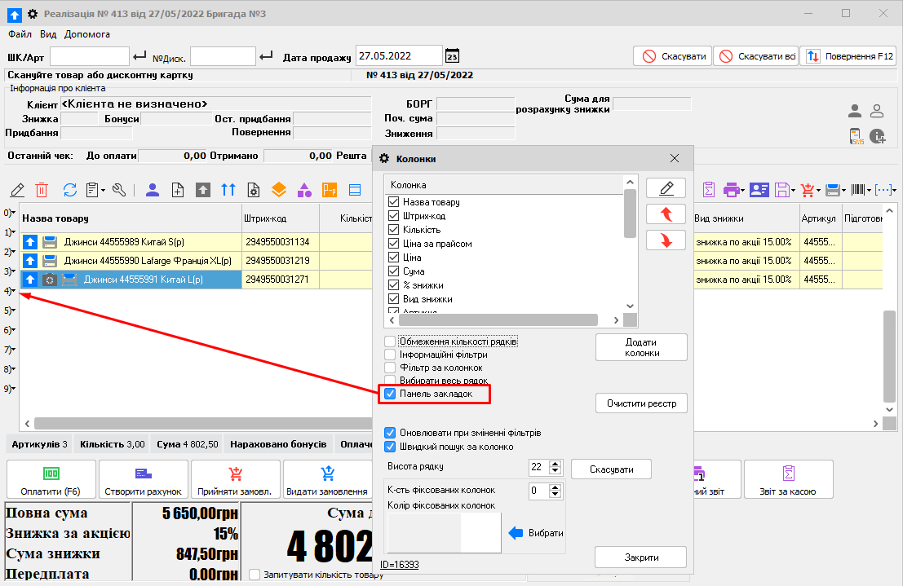The width and height of the screenshot is (903, 586).
Task: Move column up with red arrow
Action: (x=666, y=214)
